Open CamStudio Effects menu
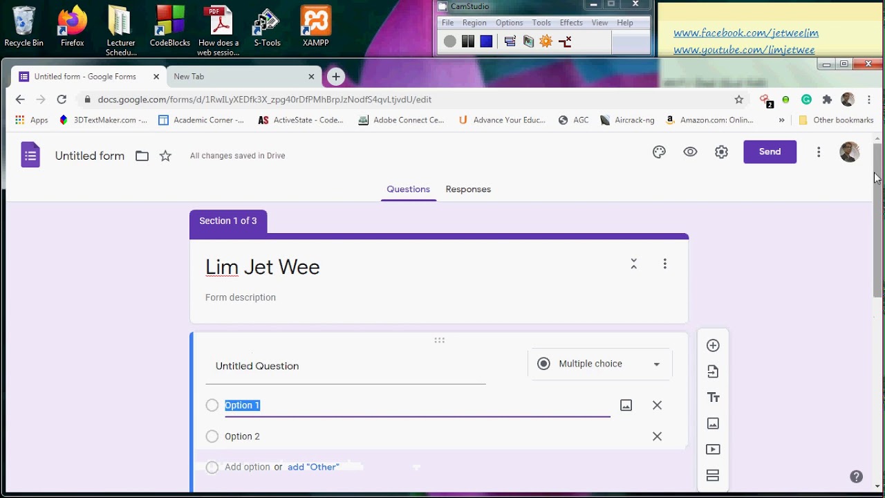885x498 pixels. (x=571, y=23)
